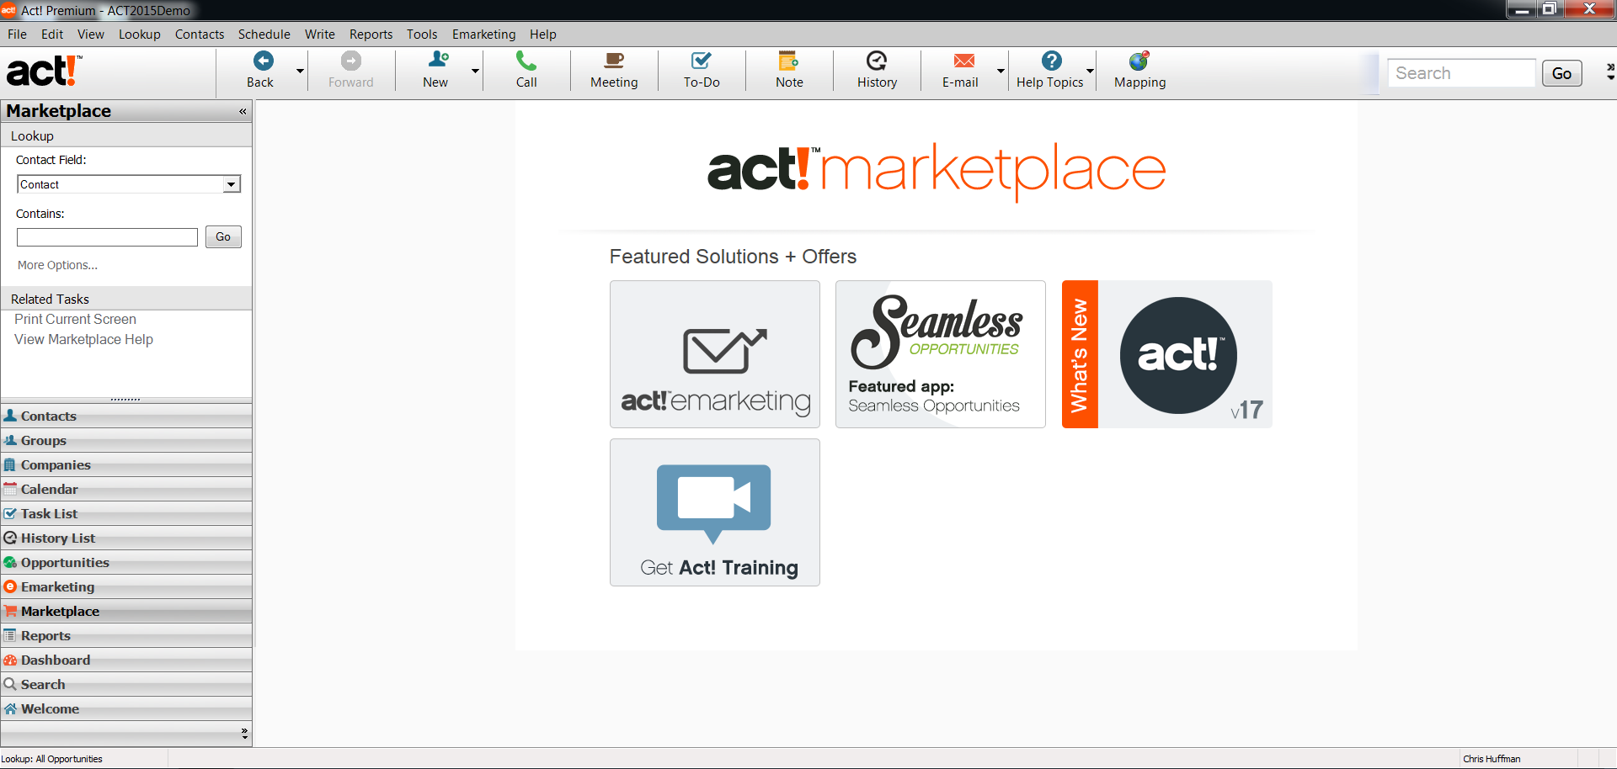Expand toolbar overflow chevron near search
The height and width of the screenshot is (769, 1617).
(x=1609, y=72)
